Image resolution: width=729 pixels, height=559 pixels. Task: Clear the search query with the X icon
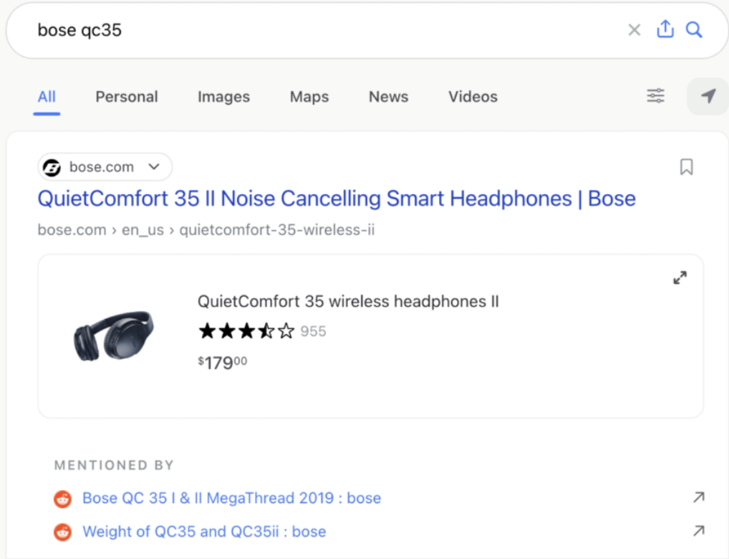tap(634, 30)
